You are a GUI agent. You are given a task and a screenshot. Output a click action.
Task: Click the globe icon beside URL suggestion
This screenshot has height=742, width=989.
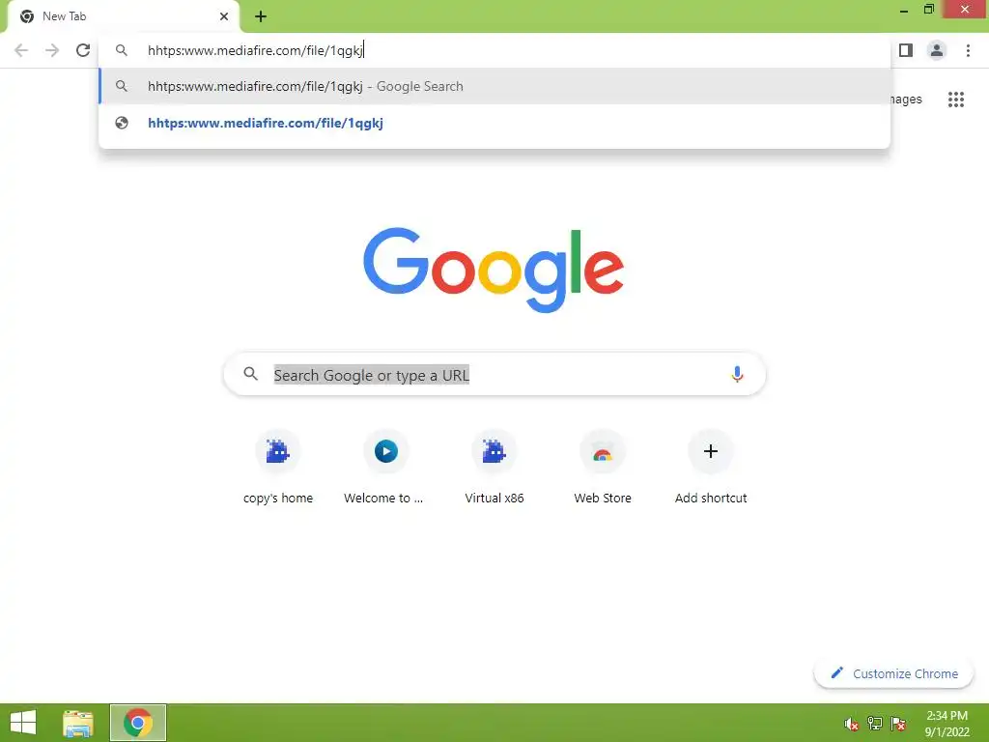122,123
